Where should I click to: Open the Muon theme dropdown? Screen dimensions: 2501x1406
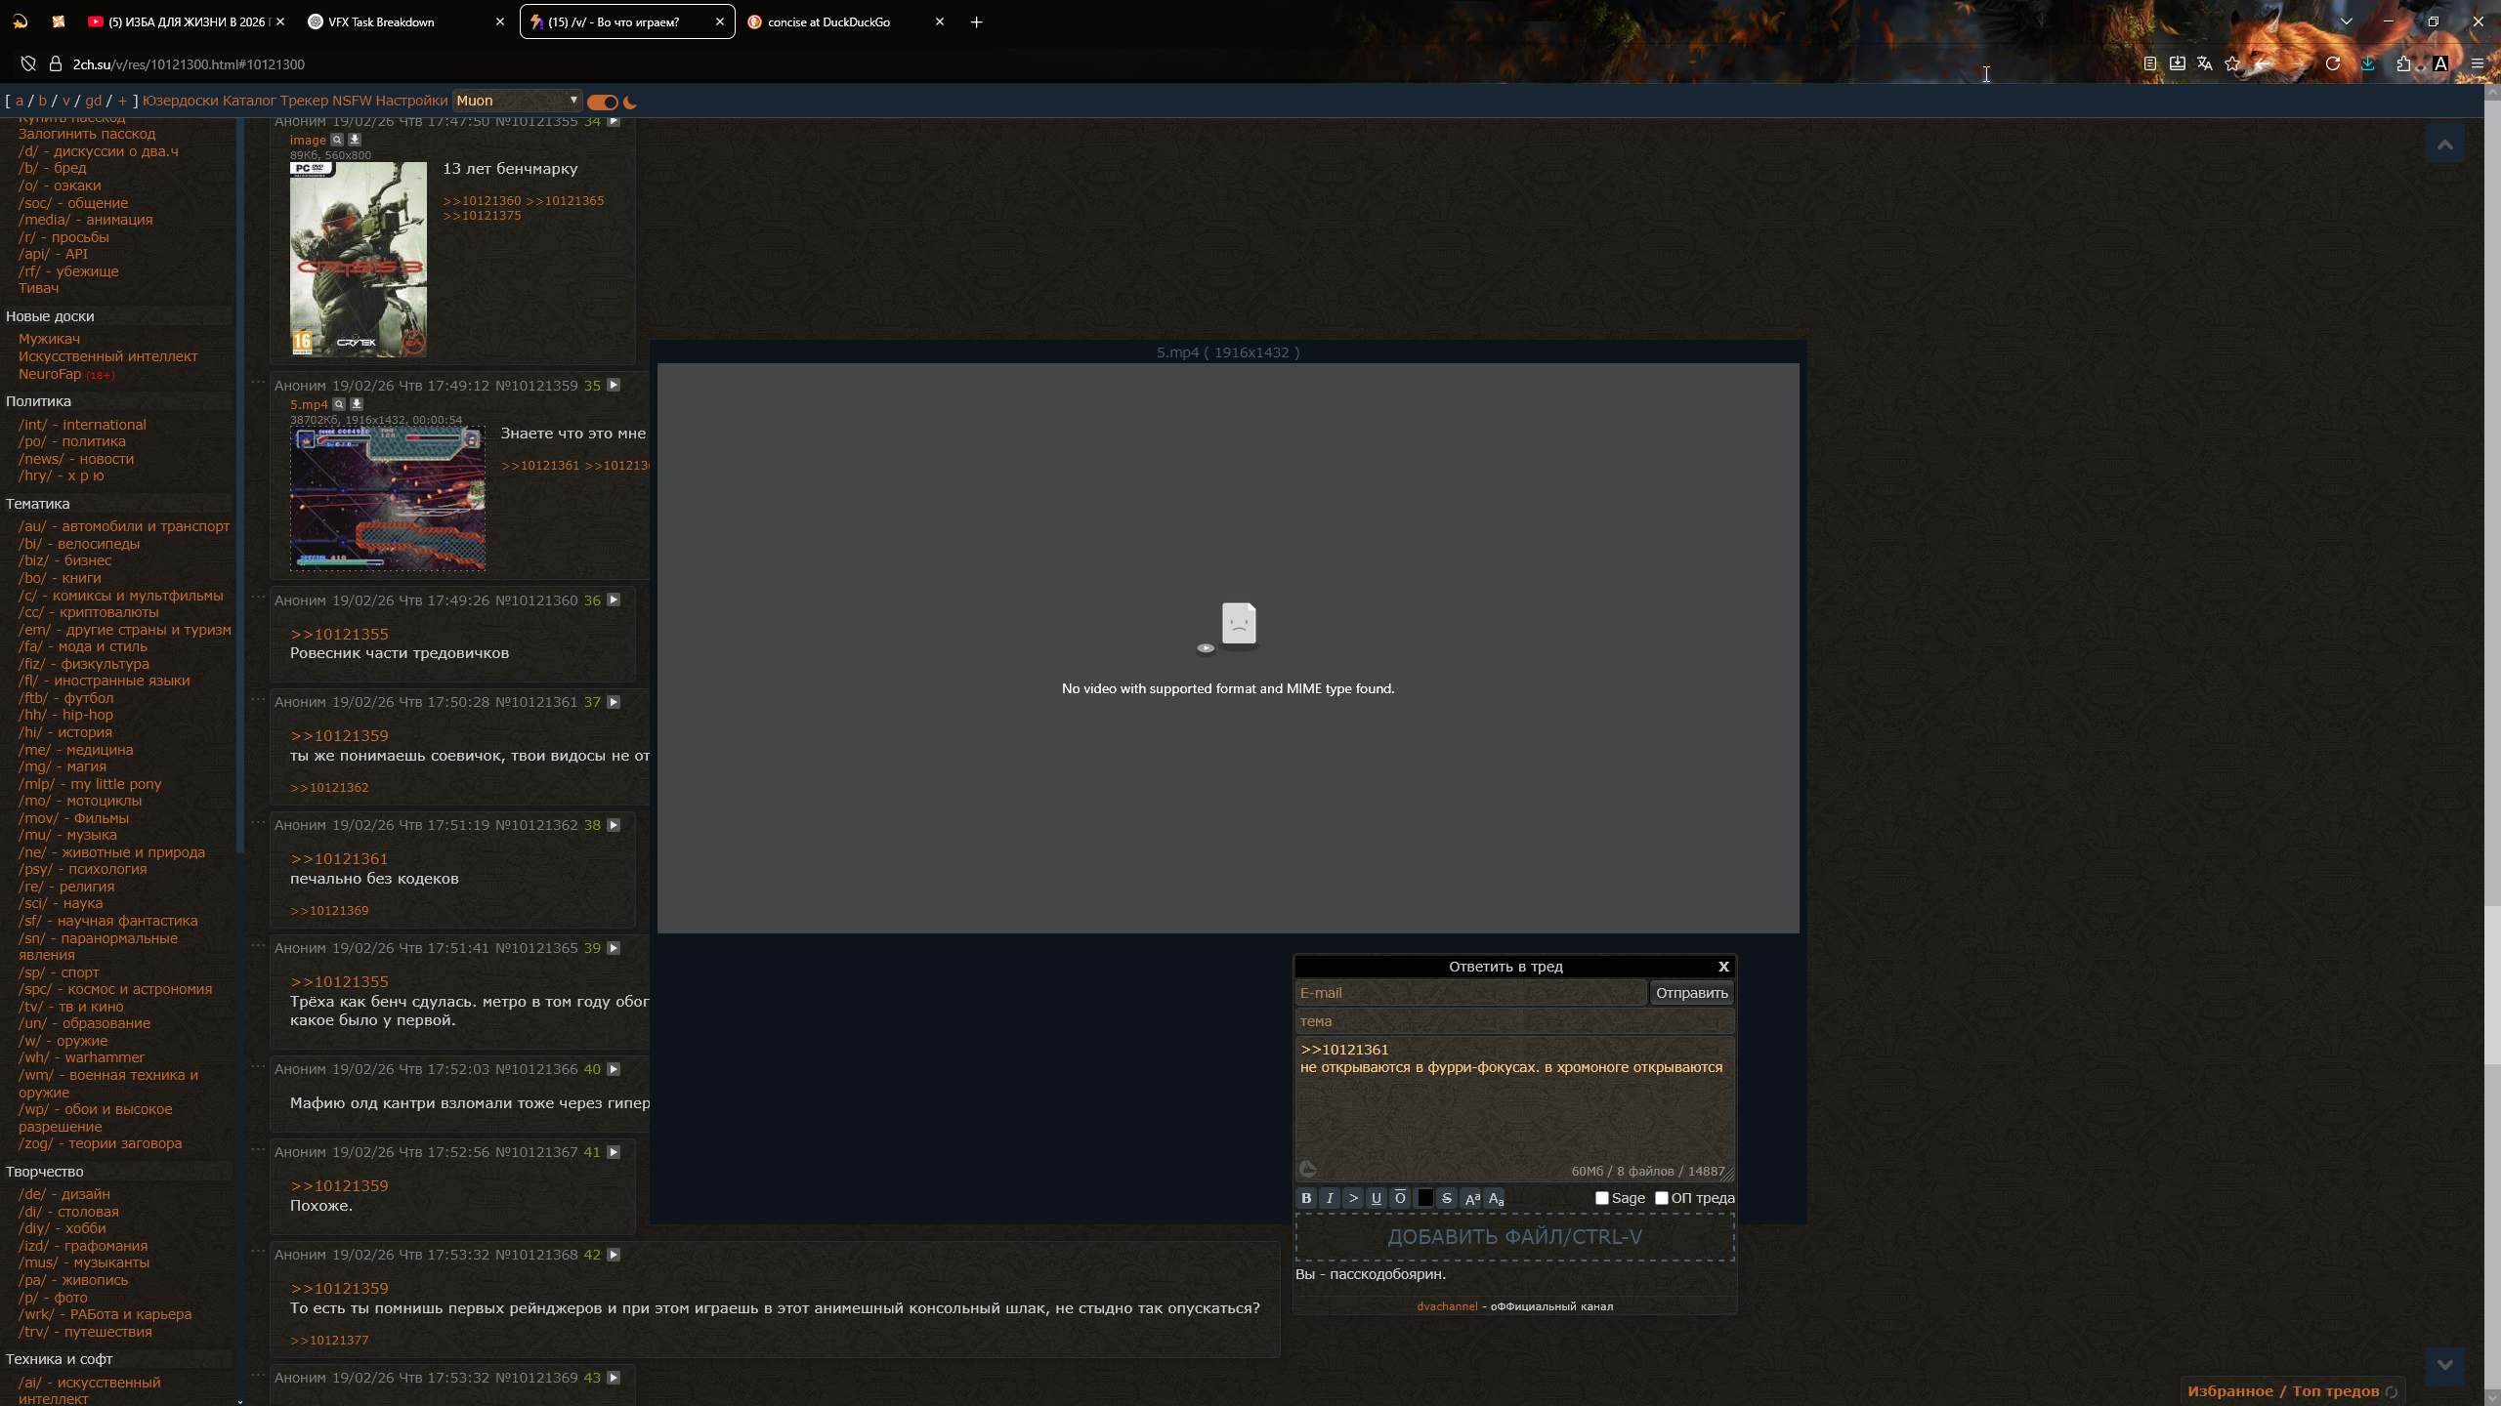coord(517,101)
